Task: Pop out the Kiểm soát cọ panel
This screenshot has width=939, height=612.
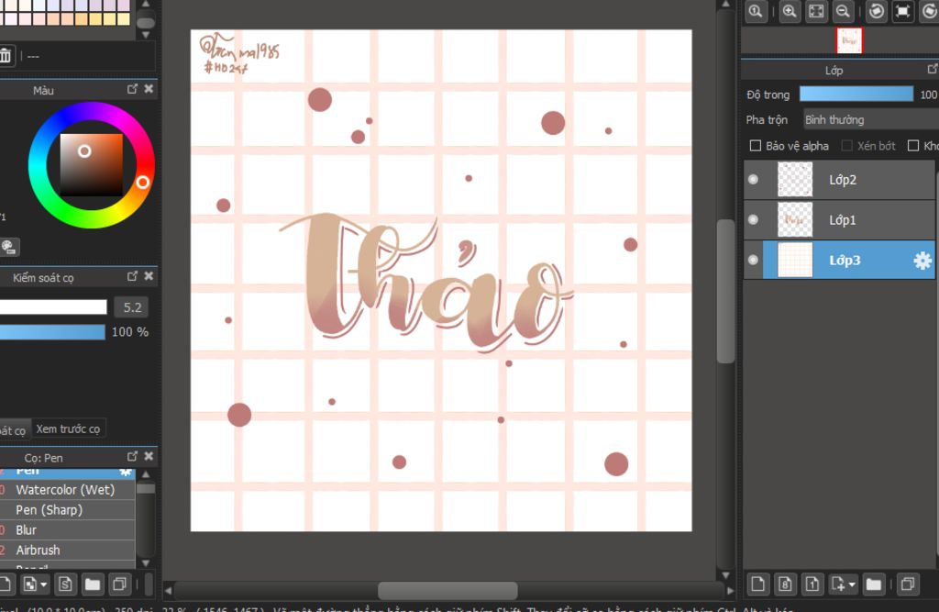Action: (x=132, y=276)
